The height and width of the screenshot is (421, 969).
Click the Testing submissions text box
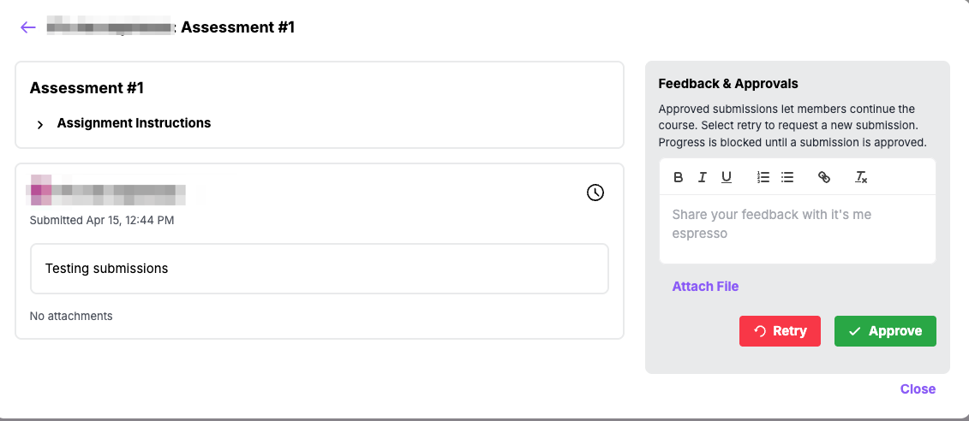pos(319,269)
